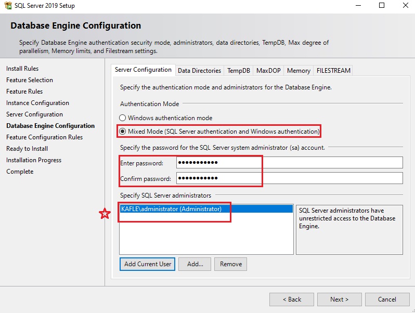Maximize the SQL Server Setup window
415x313 pixels.
(382, 5)
